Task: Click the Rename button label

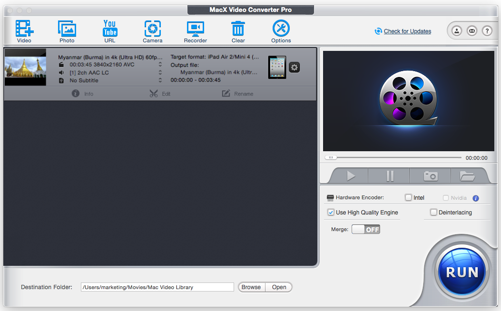Action: coord(244,94)
